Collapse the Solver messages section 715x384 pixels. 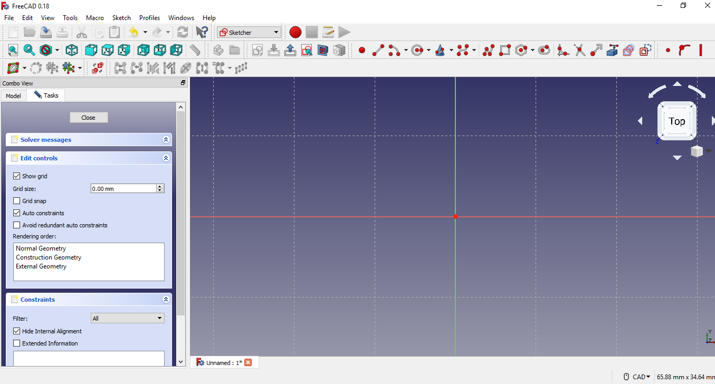click(166, 140)
